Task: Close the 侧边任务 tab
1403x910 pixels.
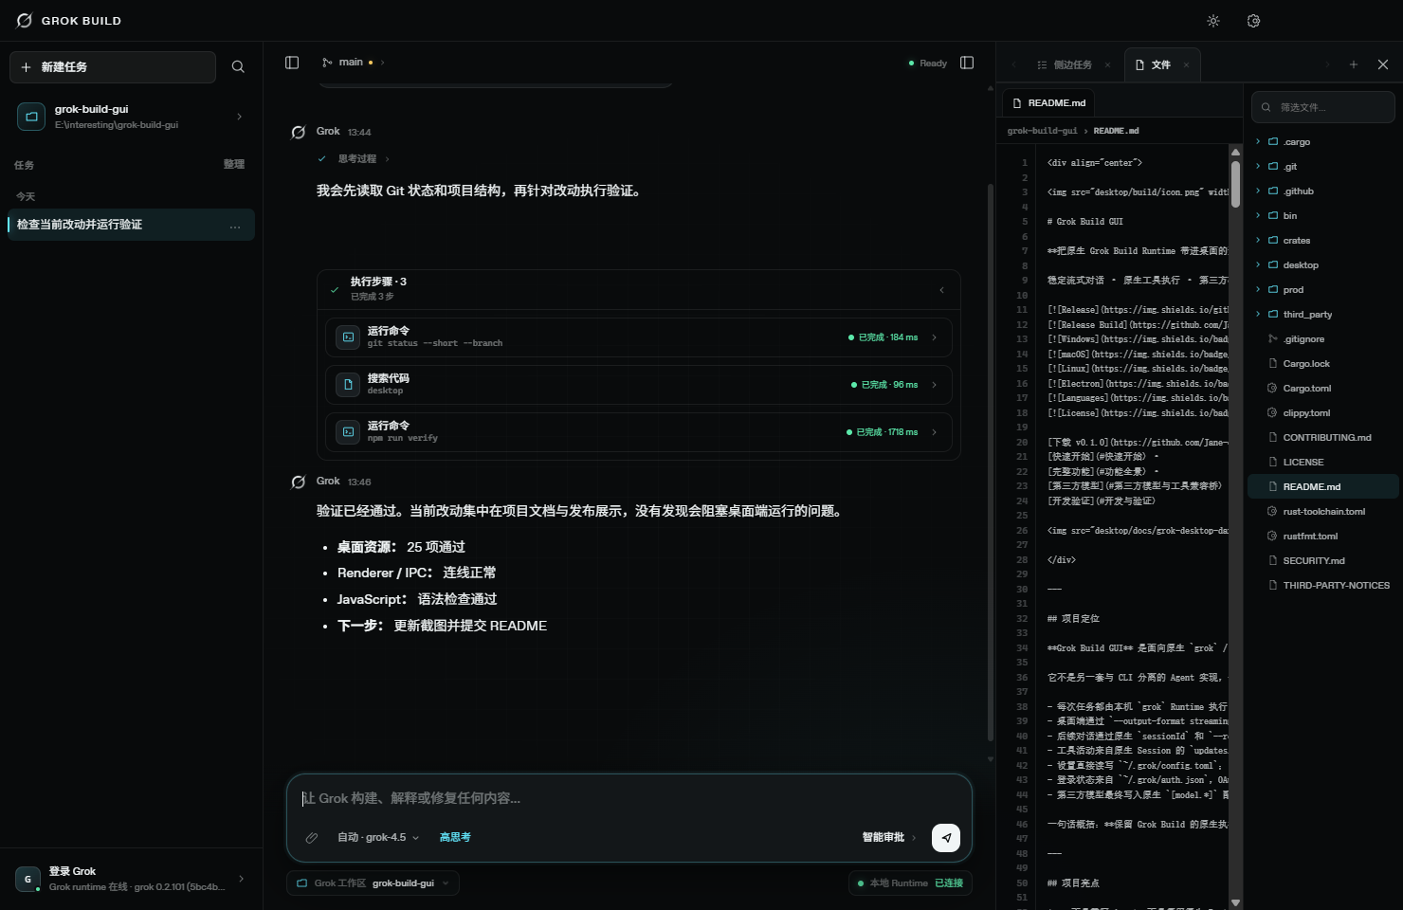Action: pyautogui.click(x=1107, y=65)
